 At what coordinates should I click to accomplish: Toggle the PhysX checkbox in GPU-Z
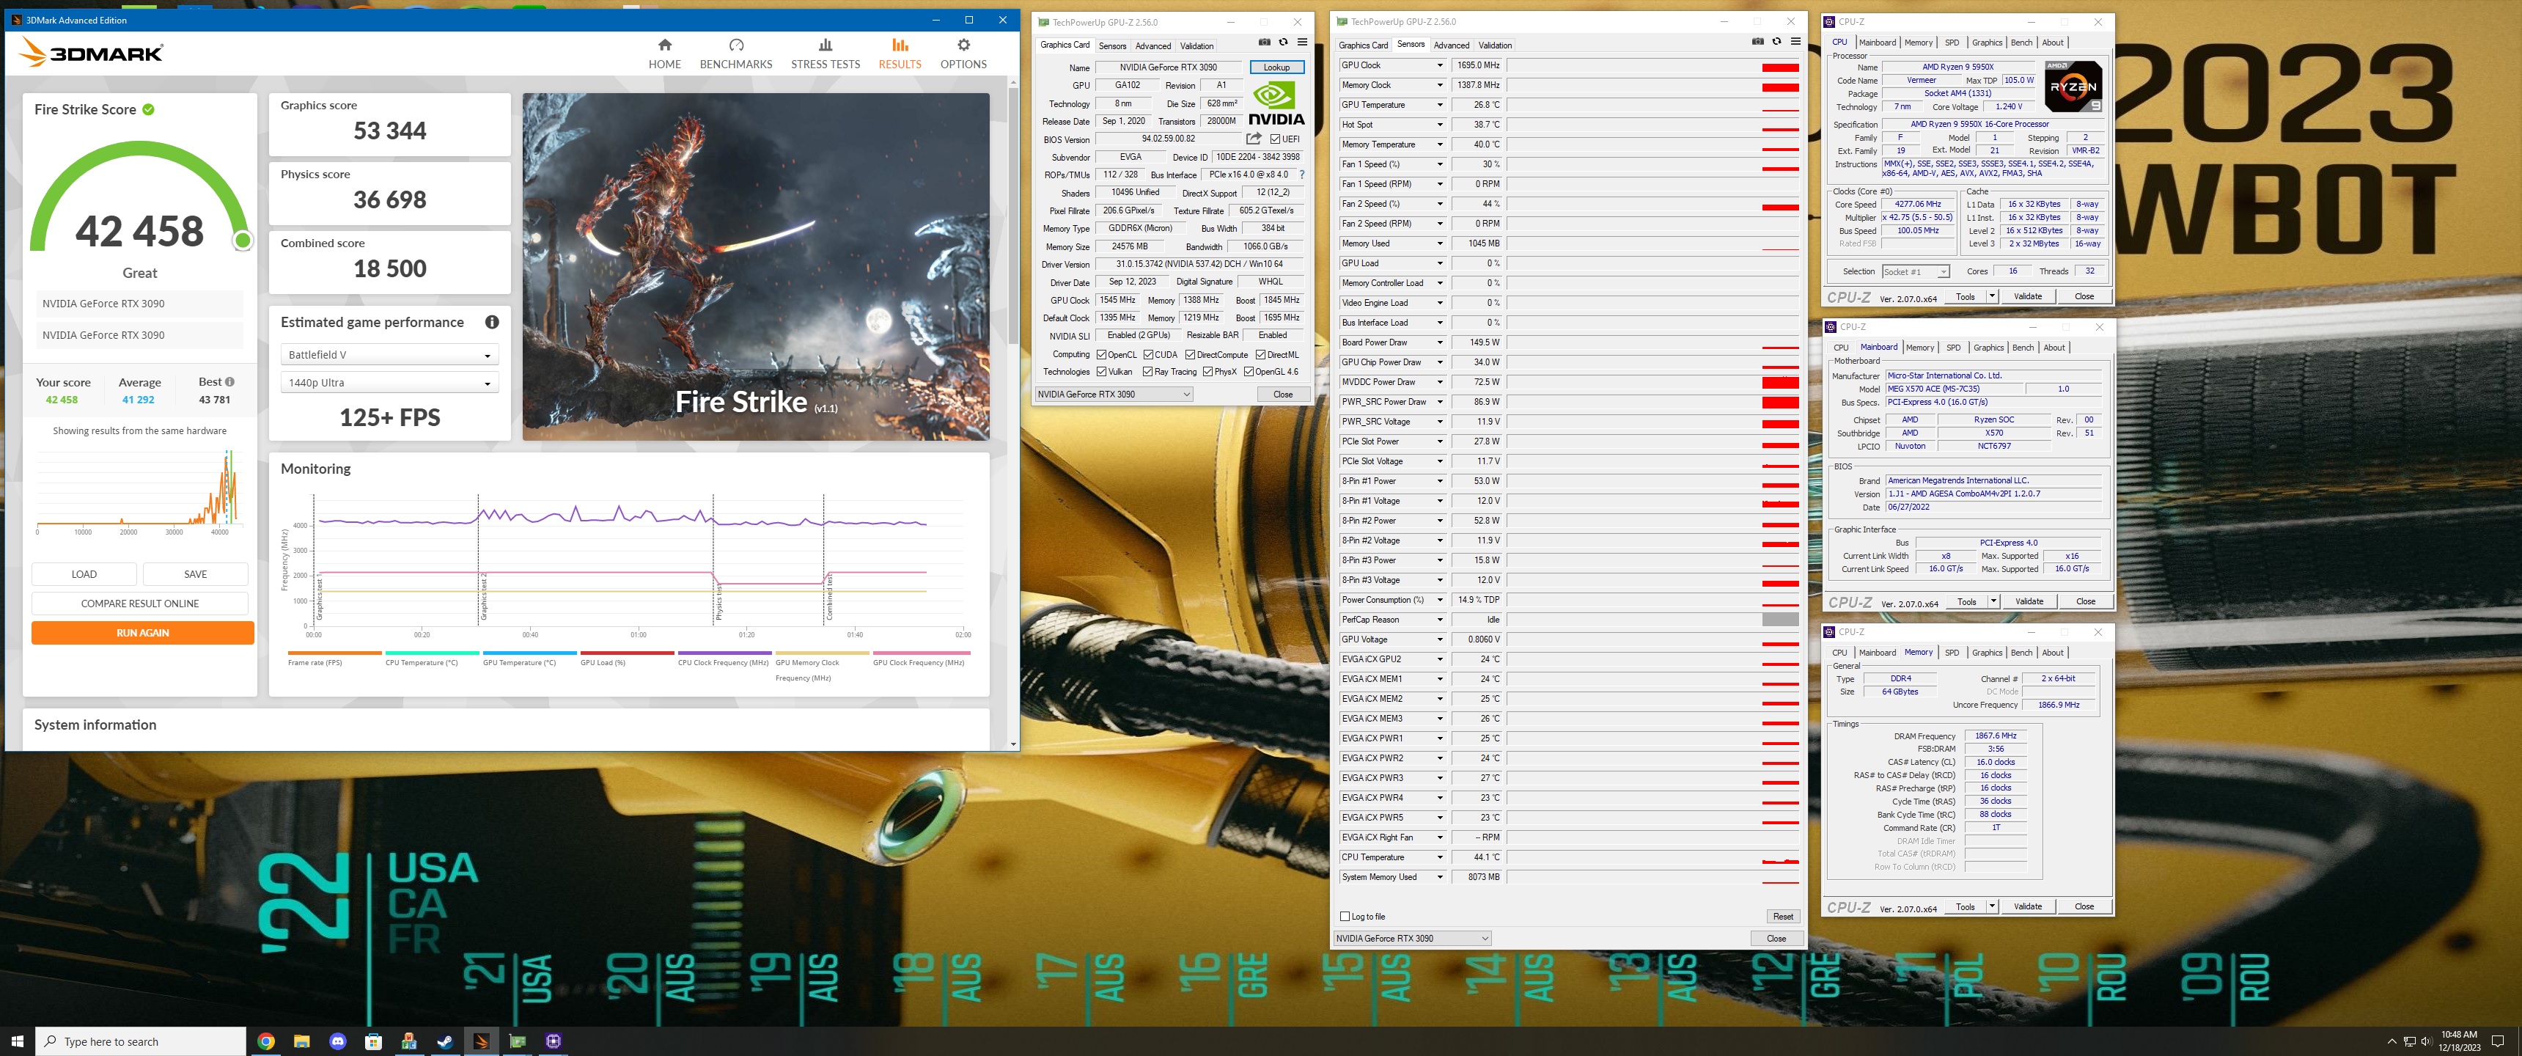[1208, 373]
